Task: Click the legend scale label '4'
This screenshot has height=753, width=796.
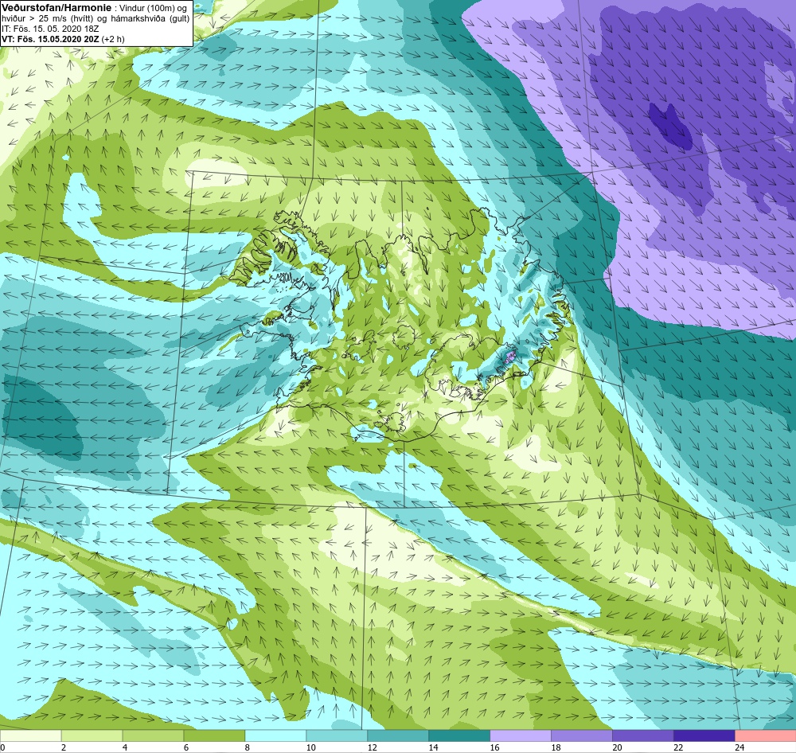Action: 125,747
